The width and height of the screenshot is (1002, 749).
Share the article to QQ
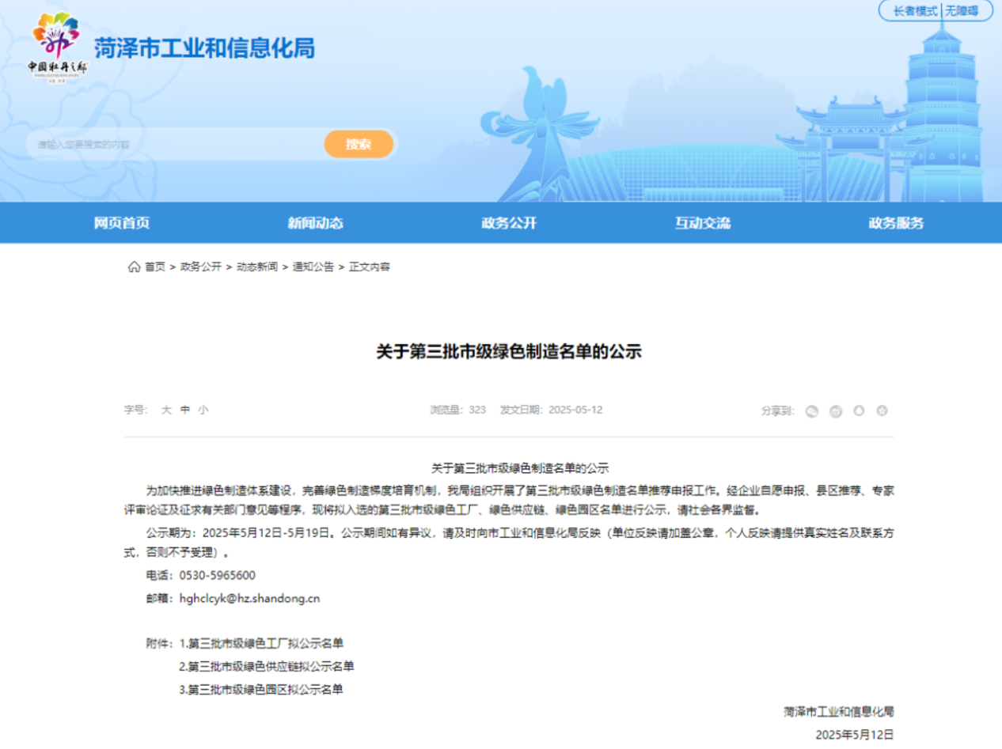point(859,411)
